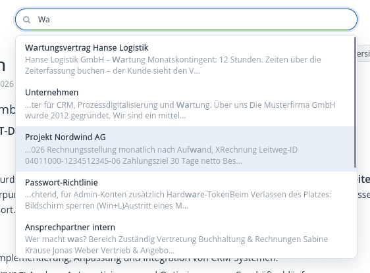Click snippet "Krause Jonas Weber Vertrieb & Angebo…"
This screenshot has width=370, height=273.
click(x=100, y=251)
